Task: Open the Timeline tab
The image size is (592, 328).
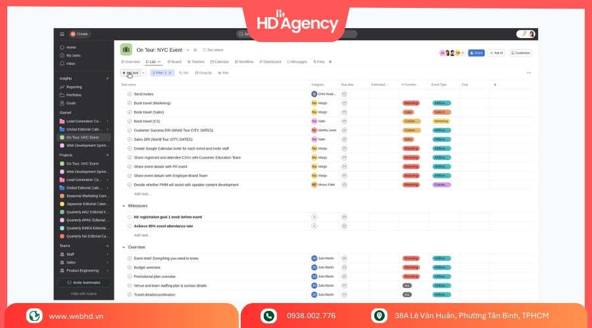Action: pyautogui.click(x=196, y=62)
